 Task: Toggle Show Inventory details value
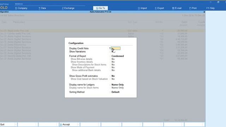tap(113, 62)
